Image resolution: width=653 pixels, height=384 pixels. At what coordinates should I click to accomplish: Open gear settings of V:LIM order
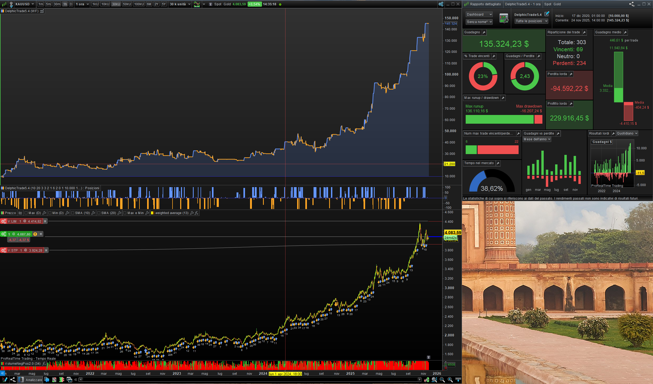4,221
